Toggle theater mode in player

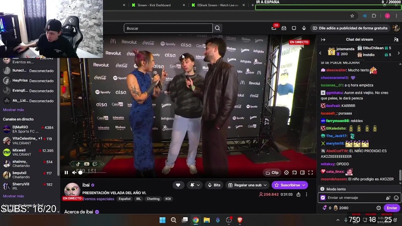click(302, 172)
